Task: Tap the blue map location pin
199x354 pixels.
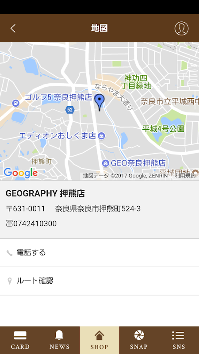Action: click(99, 103)
